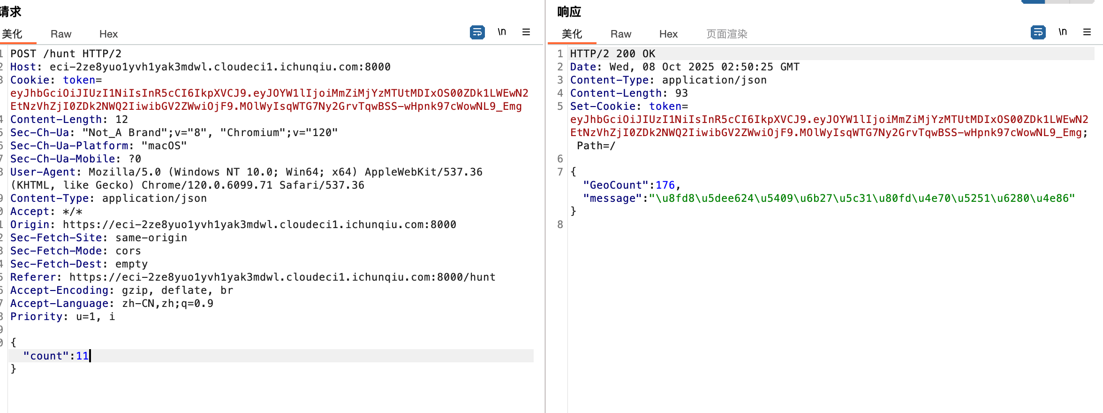Screen dimensions: 1103x413
Task: Open the response 页面渲染 tab
Action: [726, 34]
